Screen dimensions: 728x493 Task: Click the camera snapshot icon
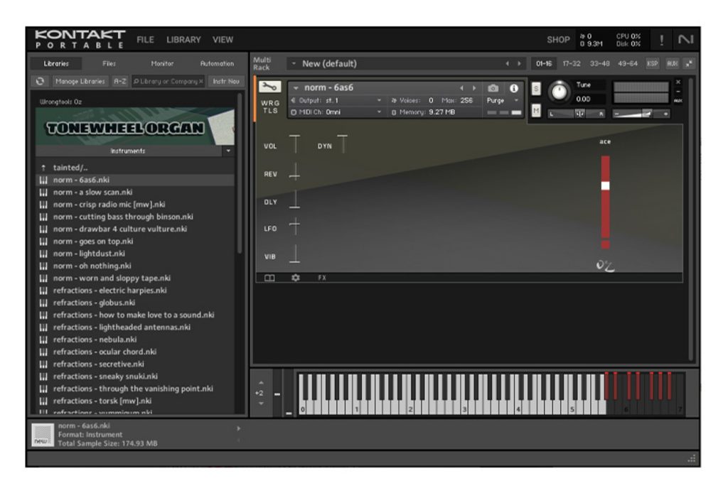493,88
